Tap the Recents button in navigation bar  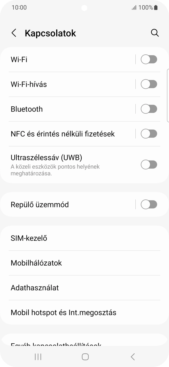[38, 356]
